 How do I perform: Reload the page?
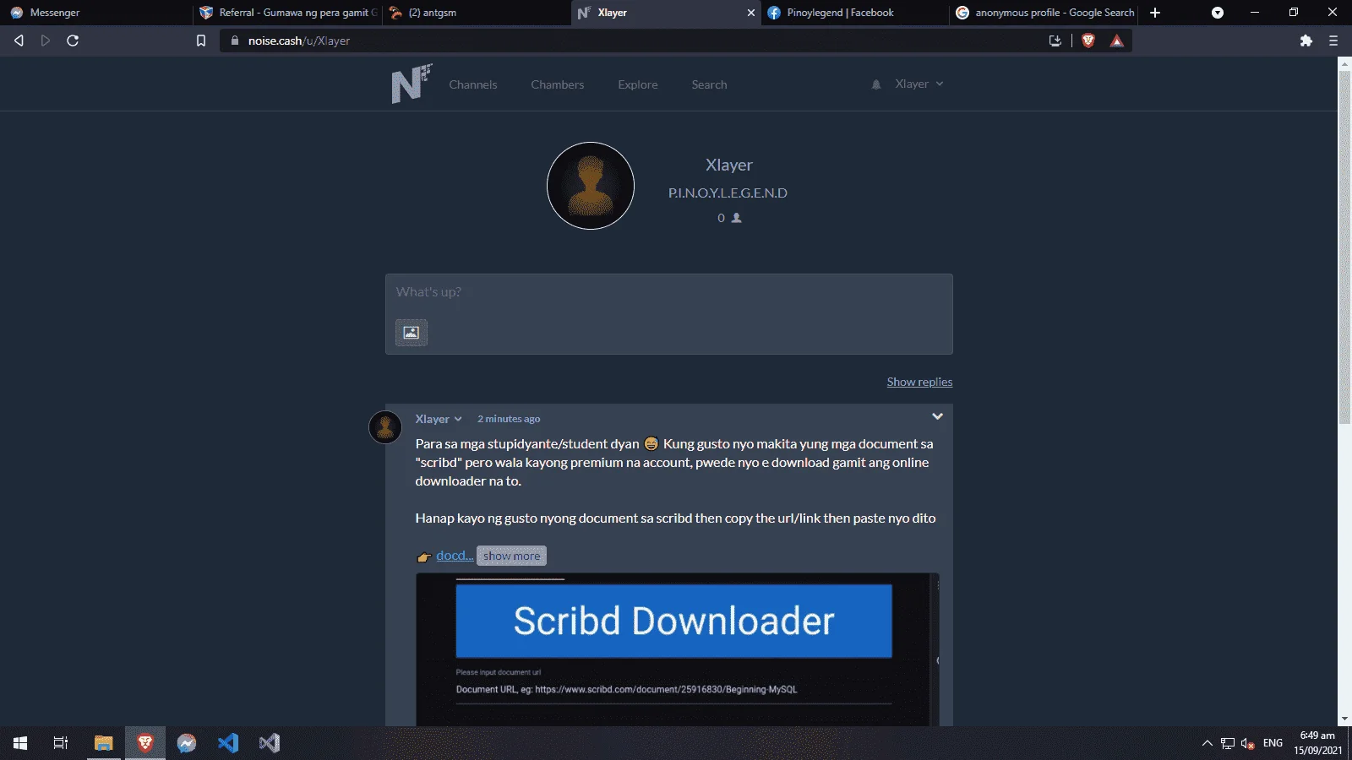tap(73, 41)
